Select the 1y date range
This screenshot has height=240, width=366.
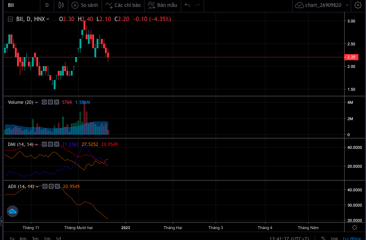point(12,238)
